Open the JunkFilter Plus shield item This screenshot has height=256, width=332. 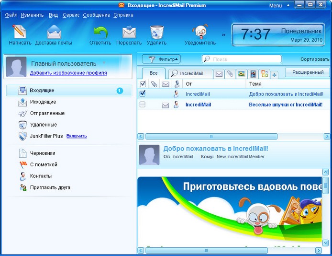23,136
